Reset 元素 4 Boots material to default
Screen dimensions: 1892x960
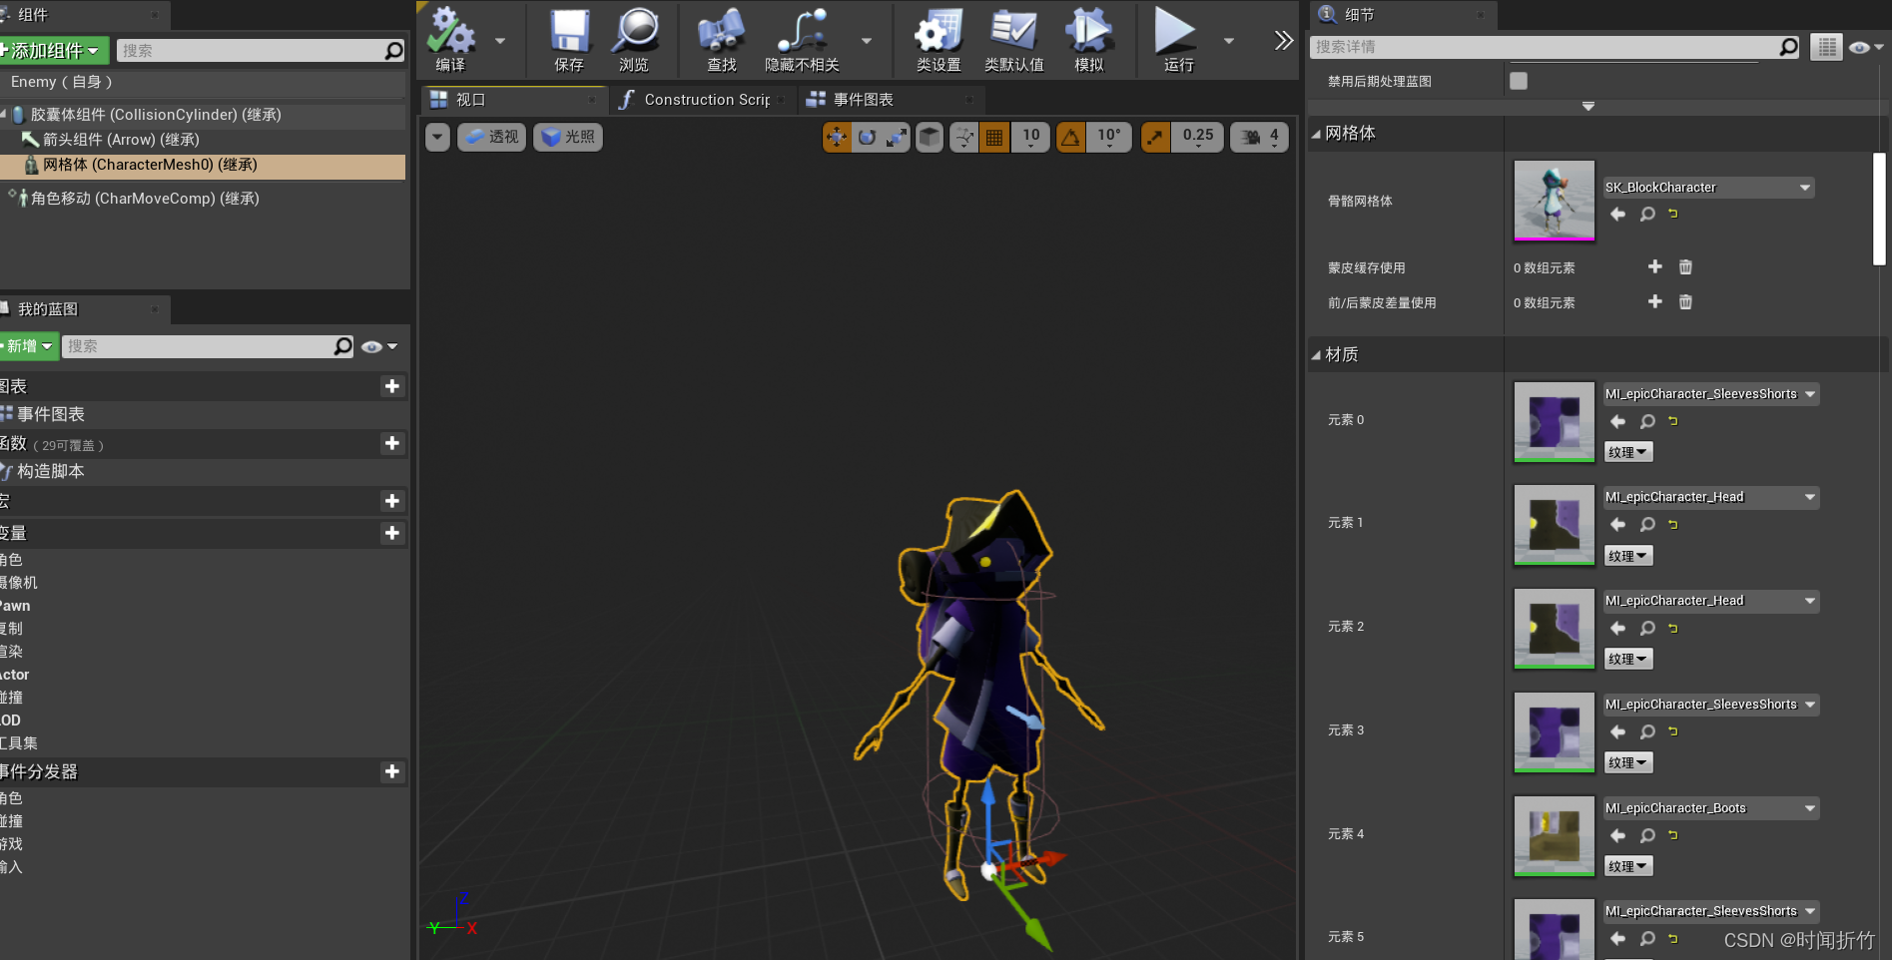[x=1673, y=835]
